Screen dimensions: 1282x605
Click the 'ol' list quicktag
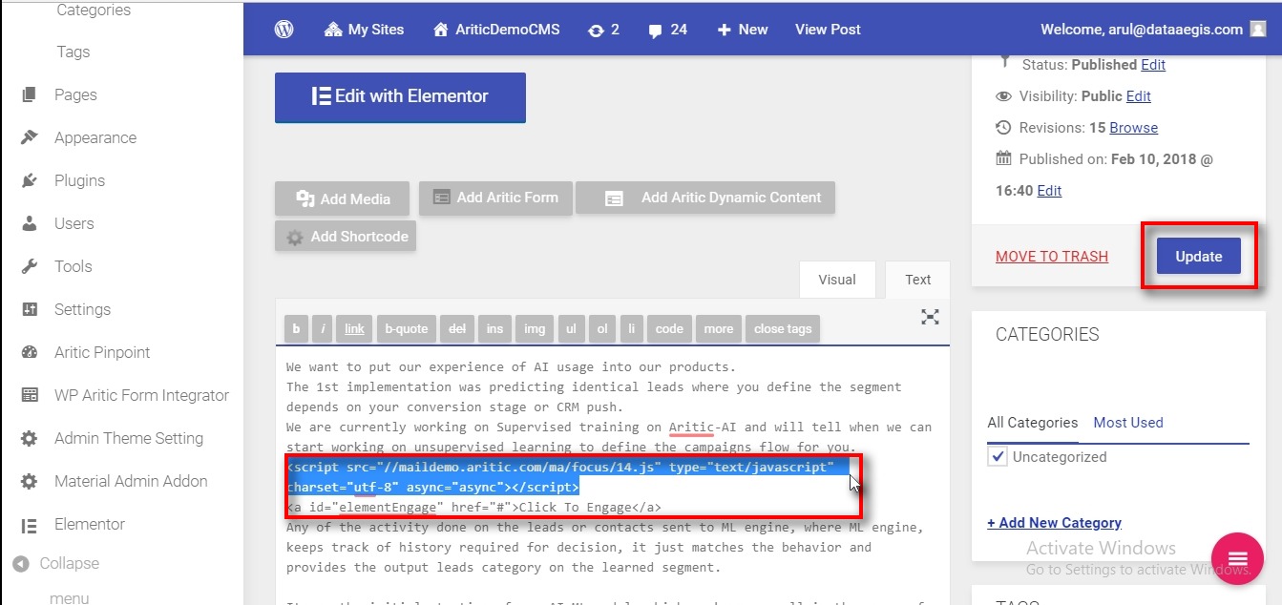coord(602,328)
